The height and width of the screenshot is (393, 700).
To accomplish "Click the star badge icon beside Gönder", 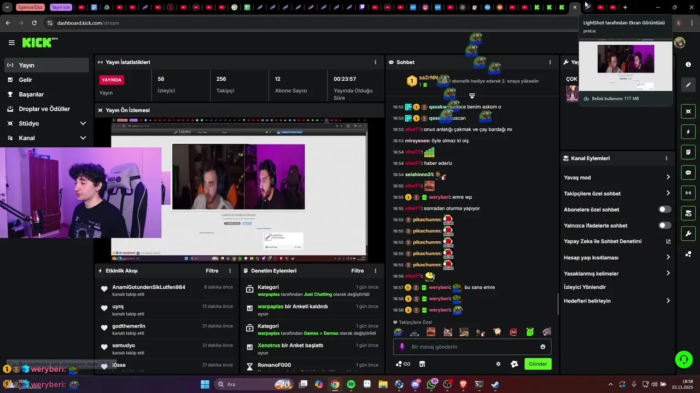I will pyautogui.click(x=514, y=364).
